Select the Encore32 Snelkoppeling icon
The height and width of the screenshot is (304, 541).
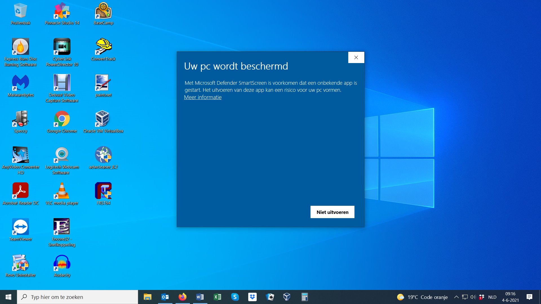coord(62,233)
